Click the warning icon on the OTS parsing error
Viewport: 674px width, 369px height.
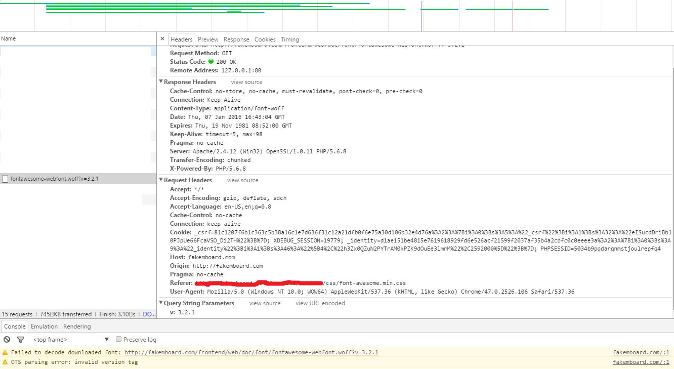[x=6, y=362]
